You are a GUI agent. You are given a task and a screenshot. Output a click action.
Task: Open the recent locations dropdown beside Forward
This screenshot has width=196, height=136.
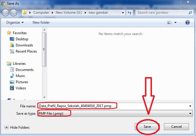click(19, 13)
